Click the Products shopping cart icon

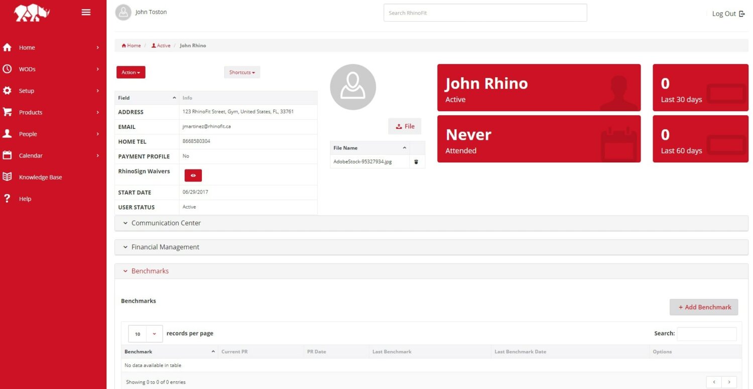coord(8,112)
